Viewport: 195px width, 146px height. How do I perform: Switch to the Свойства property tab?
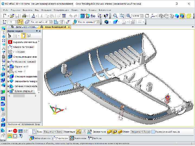coord(95,138)
